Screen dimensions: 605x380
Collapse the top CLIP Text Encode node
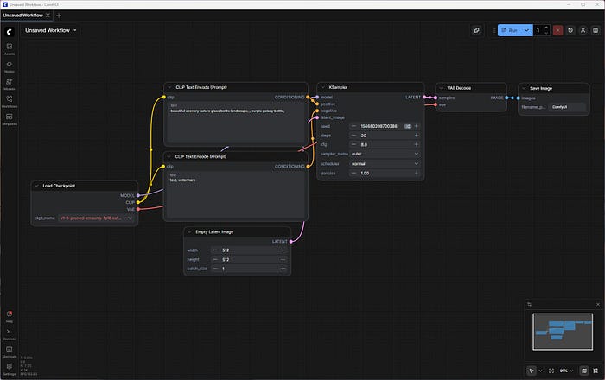pos(169,87)
